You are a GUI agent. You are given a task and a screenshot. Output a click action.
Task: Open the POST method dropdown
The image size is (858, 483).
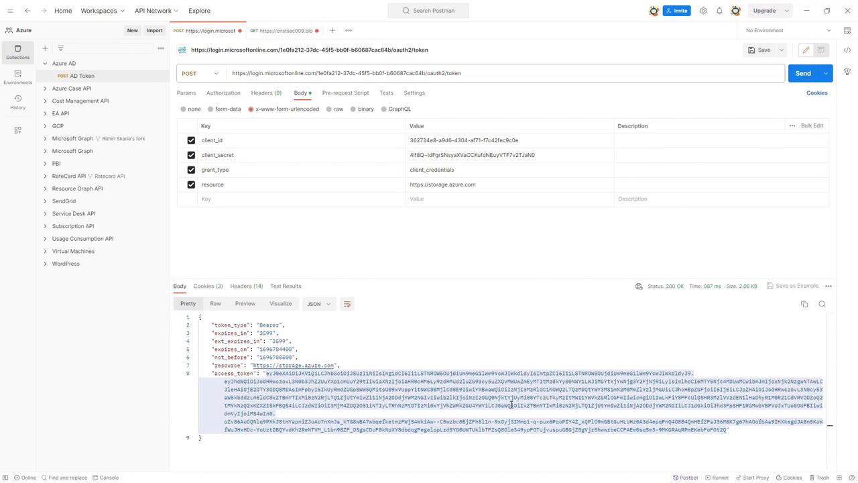[201, 73]
